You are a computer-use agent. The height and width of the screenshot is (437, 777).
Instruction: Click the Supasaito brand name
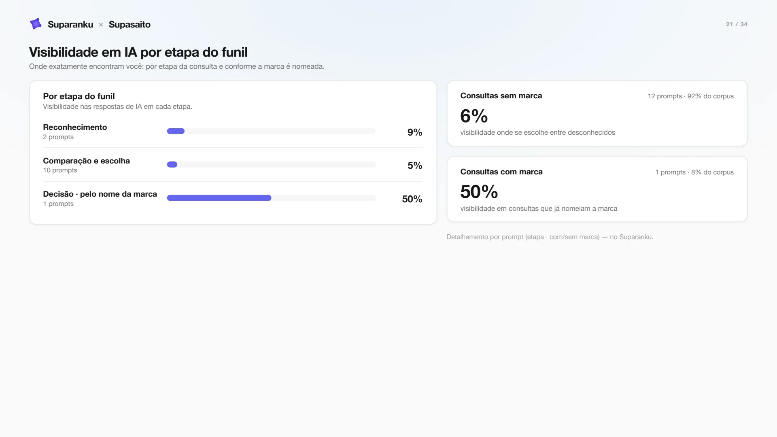pyautogui.click(x=129, y=24)
